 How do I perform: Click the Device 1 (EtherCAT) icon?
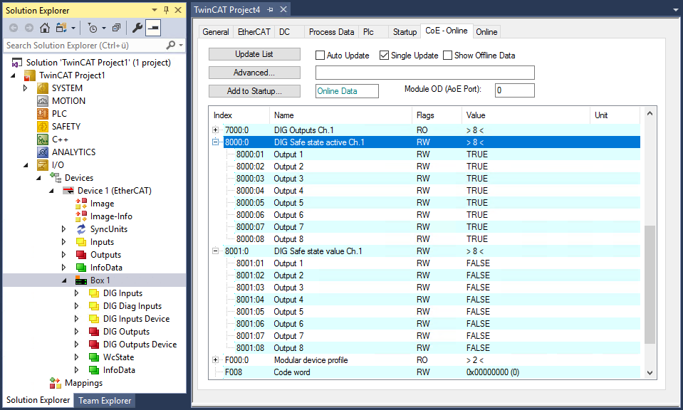pyautogui.click(x=68, y=191)
